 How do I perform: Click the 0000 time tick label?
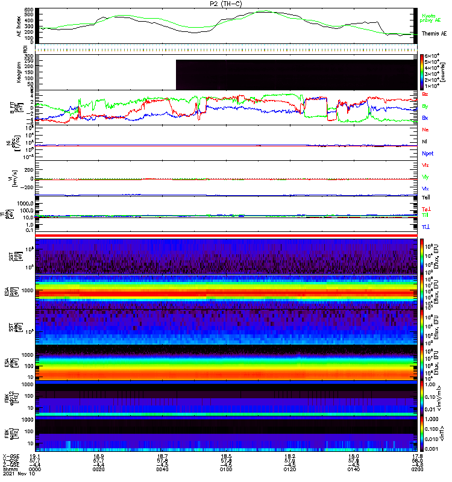coord(35,469)
